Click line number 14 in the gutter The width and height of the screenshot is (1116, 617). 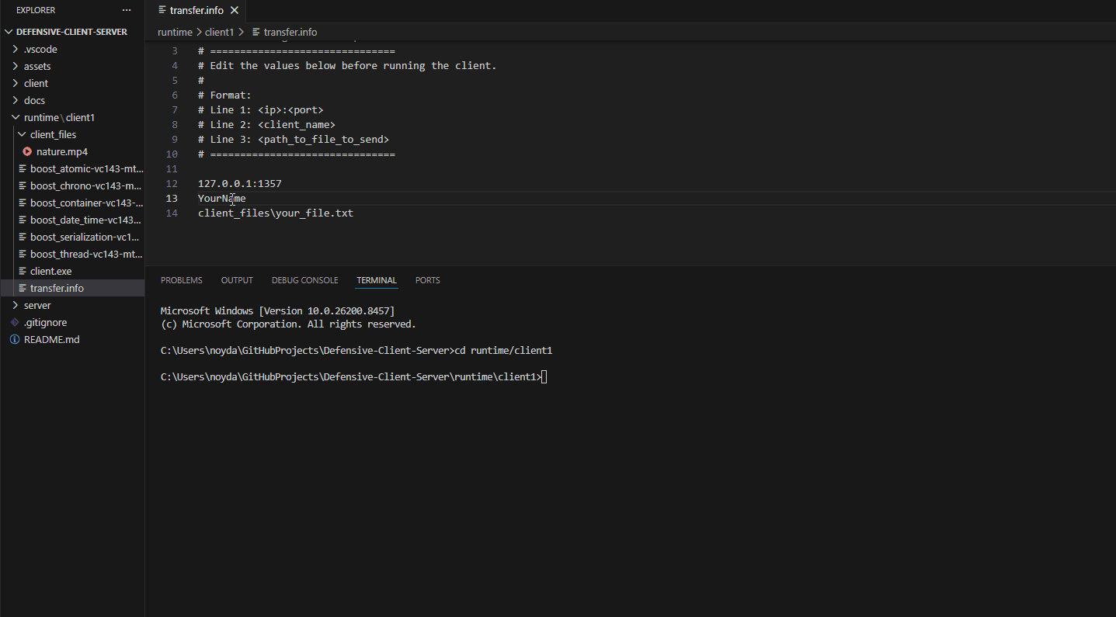pyautogui.click(x=172, y=213)
